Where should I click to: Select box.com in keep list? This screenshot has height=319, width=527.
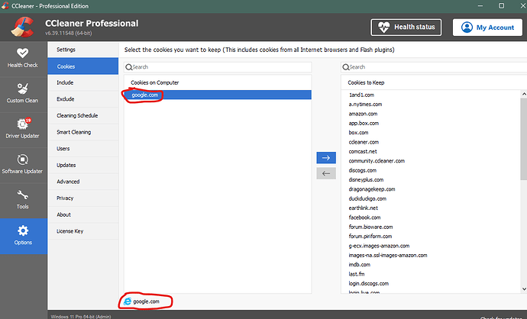coord(358,133)
